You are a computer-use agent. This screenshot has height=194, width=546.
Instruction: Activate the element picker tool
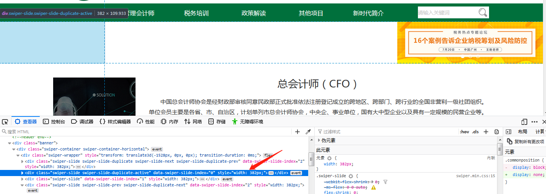click(5, 122)
